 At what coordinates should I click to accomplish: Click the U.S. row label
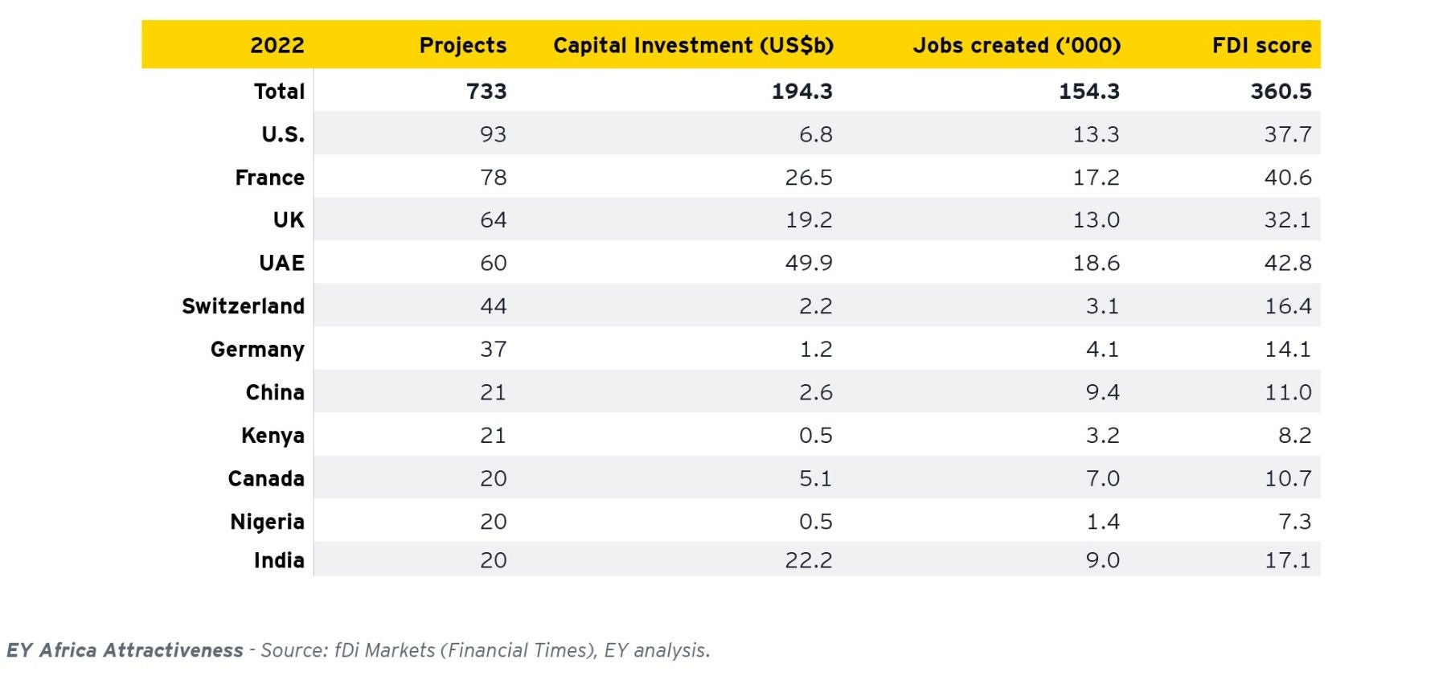click(x=283, y=134)
